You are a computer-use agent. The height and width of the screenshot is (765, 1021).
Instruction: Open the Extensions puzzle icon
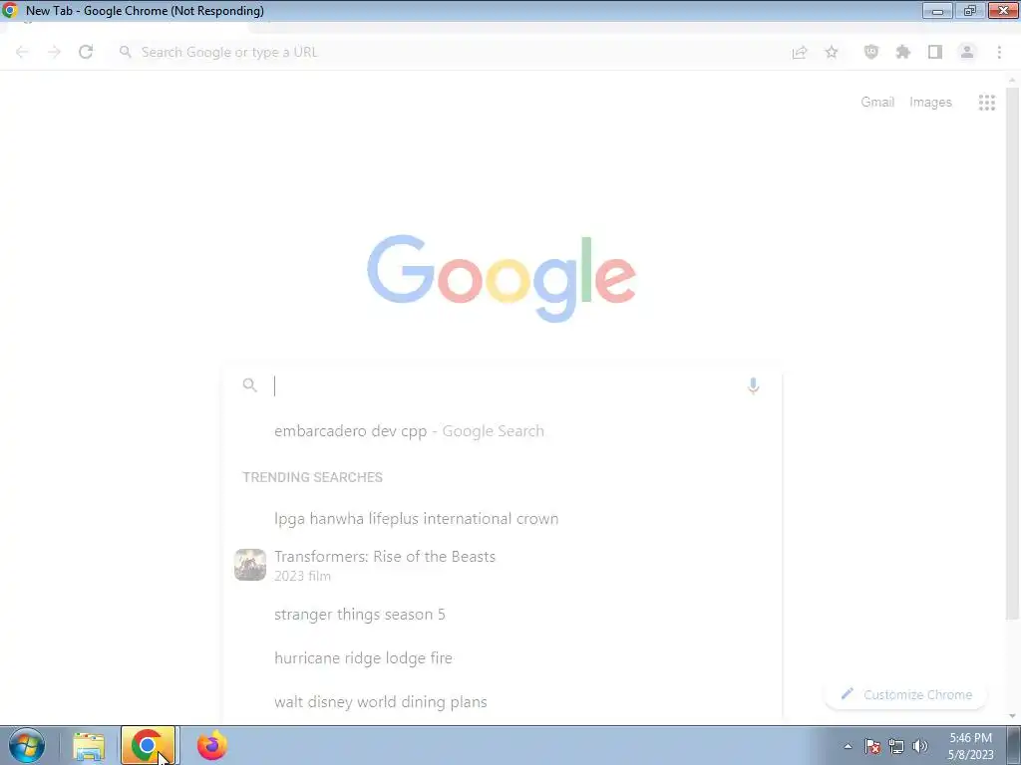(903, 52)
